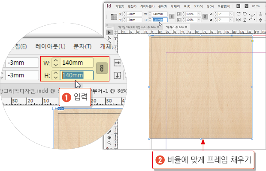Close the 무제-1 document tab
This screenshot has width=266, height=171.
click(186, 27)
